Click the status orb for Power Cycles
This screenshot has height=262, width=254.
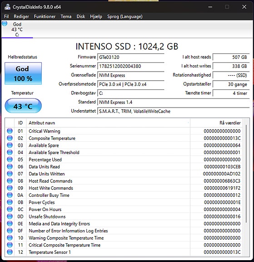[10, 202]
